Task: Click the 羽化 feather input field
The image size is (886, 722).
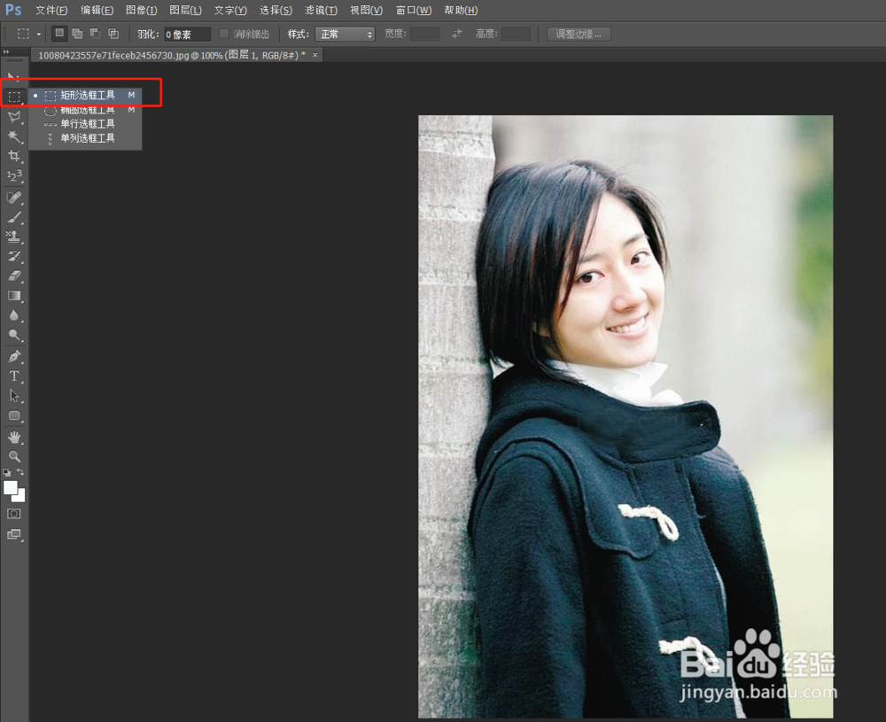Action: [187, 35]
